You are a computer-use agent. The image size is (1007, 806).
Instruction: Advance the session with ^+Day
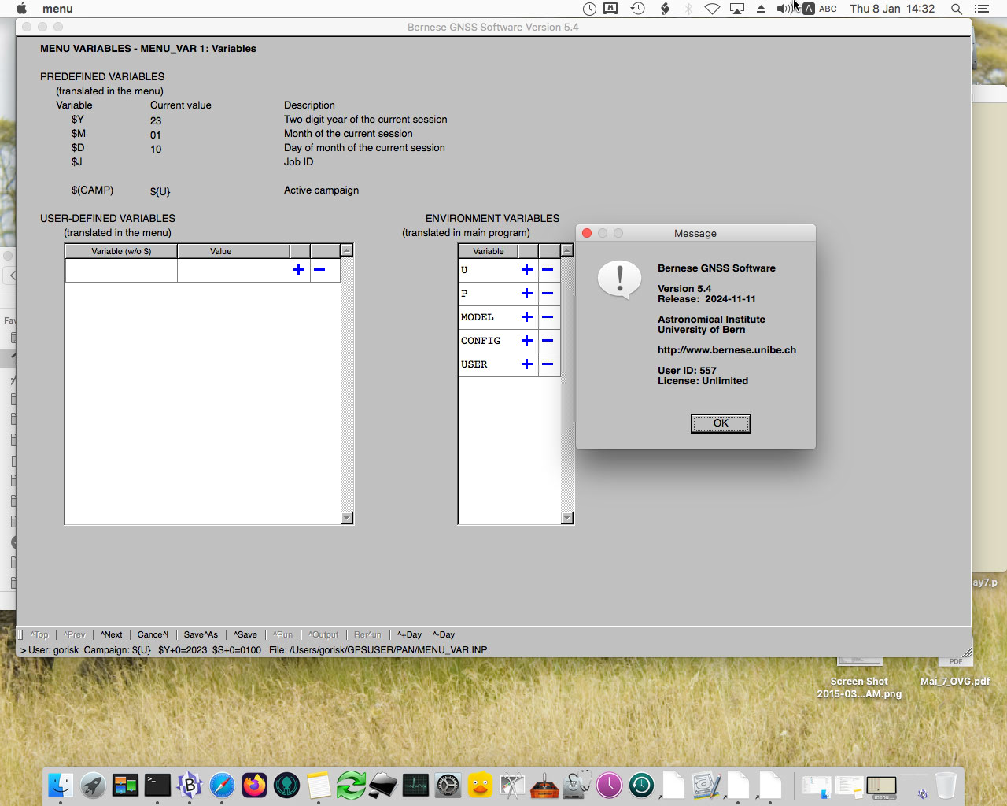click(x=408, y=634)
